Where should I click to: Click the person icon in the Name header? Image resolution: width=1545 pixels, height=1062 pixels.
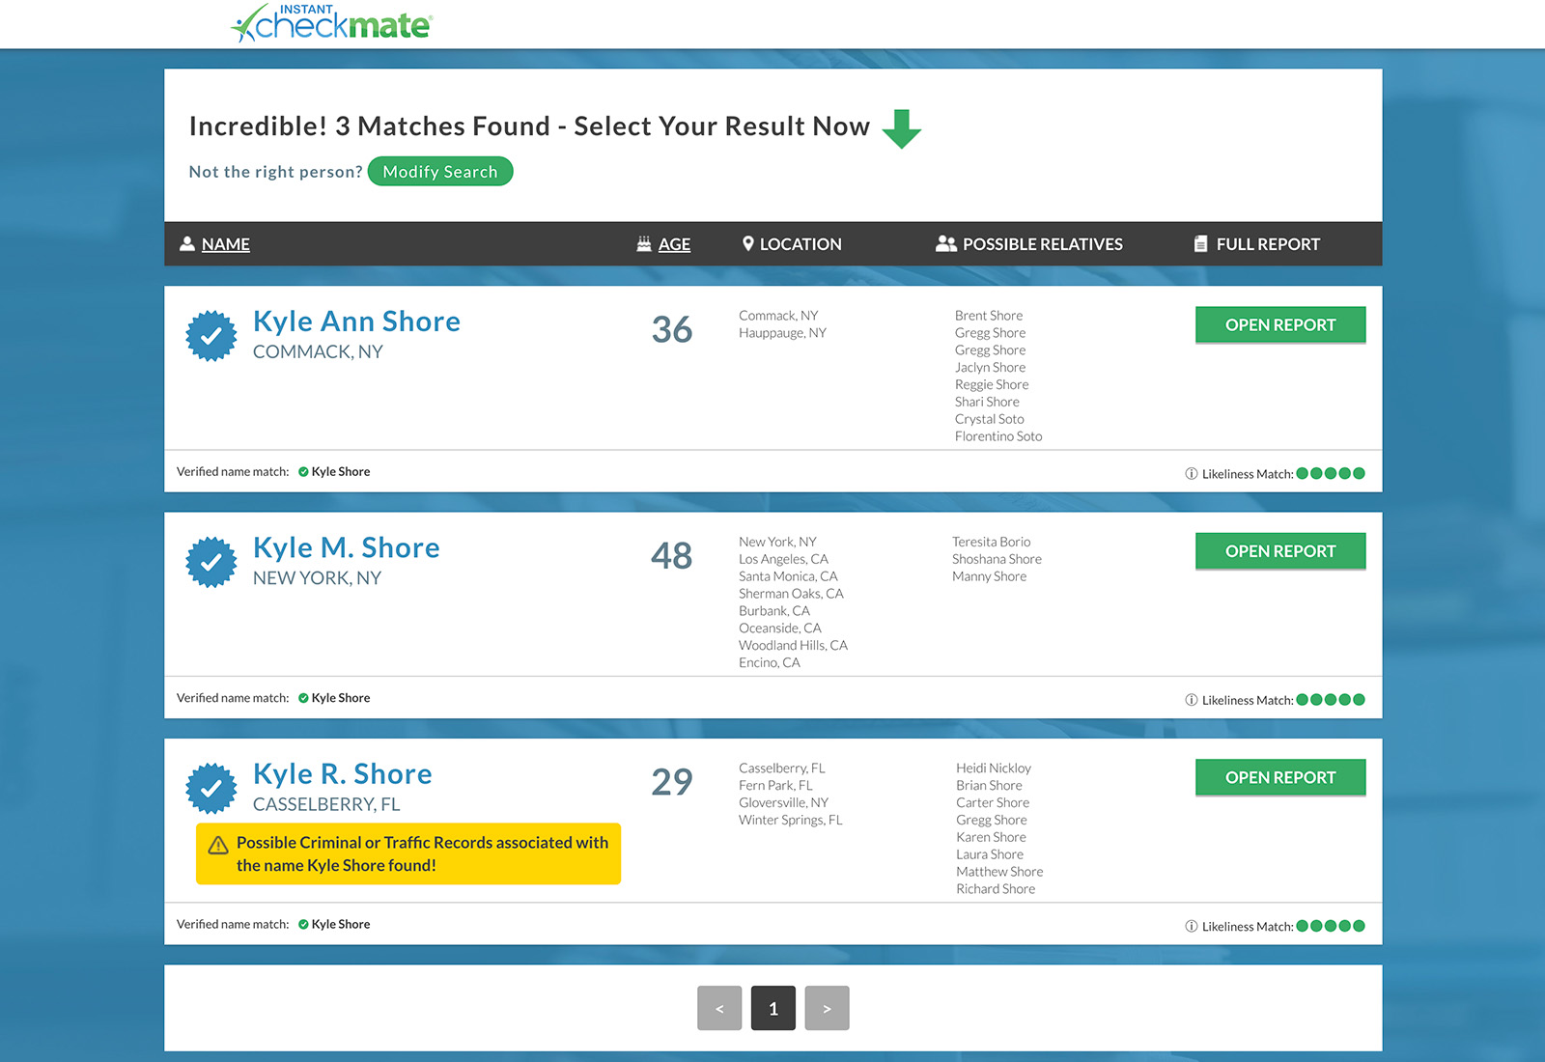pyautogui.click(x=187, y=244)
